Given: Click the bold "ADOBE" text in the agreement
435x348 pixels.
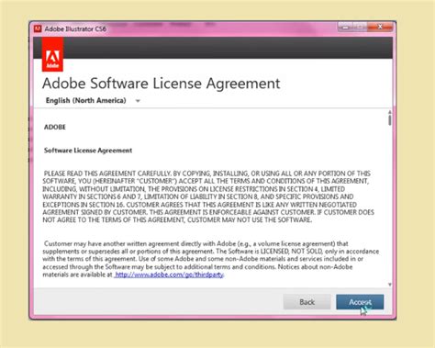Looking at the screenshot, I should coord(55,127).
